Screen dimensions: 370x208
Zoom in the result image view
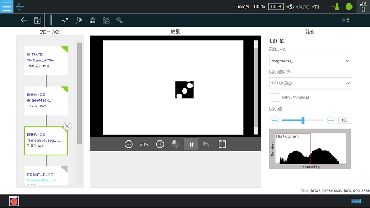click(x=160, y=144)
